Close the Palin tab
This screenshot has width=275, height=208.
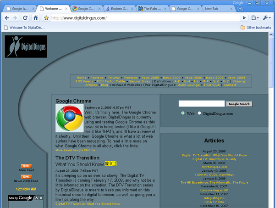(165, 9)
